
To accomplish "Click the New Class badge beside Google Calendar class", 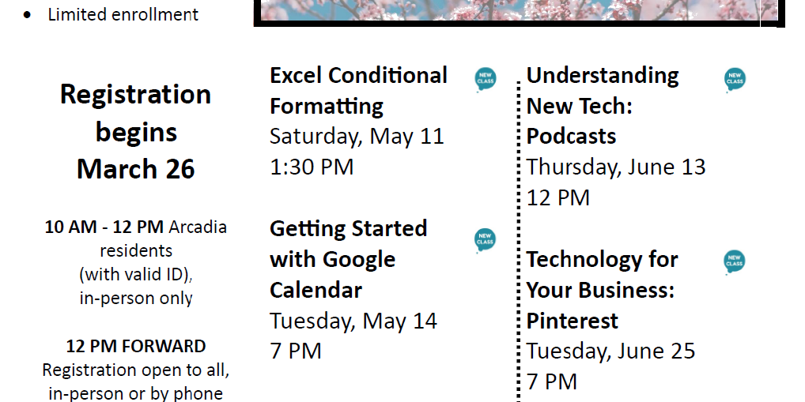I will click(x=486, y=240).
